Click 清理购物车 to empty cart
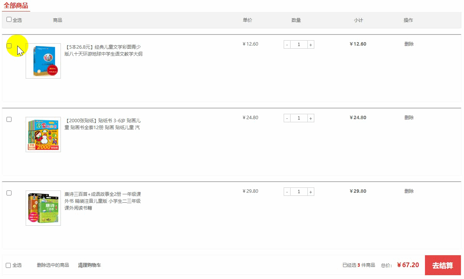Image resolution: width=464 pixels, height=279 pixels. (x=90, y=265)
